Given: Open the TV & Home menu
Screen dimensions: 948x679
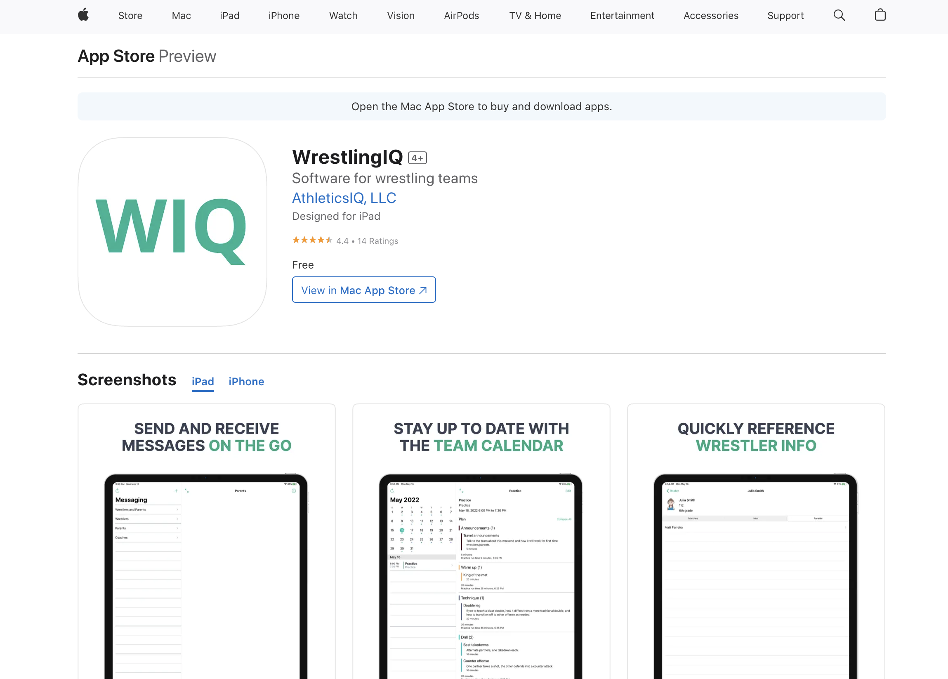Looking at the screenshot, I should click(x=535, y=15).
